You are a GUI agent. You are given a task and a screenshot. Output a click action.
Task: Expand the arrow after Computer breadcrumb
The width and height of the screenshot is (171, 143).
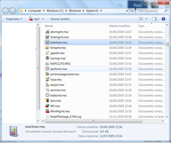(x=44, y=11)
